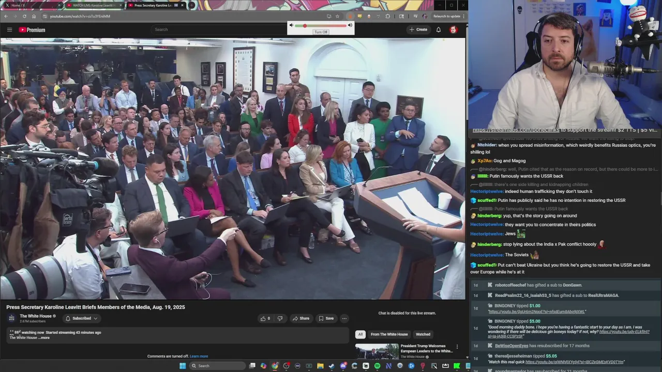Turn Off the volume booster popup
This screenshot has width=662, height=372.
coord(321,32)
